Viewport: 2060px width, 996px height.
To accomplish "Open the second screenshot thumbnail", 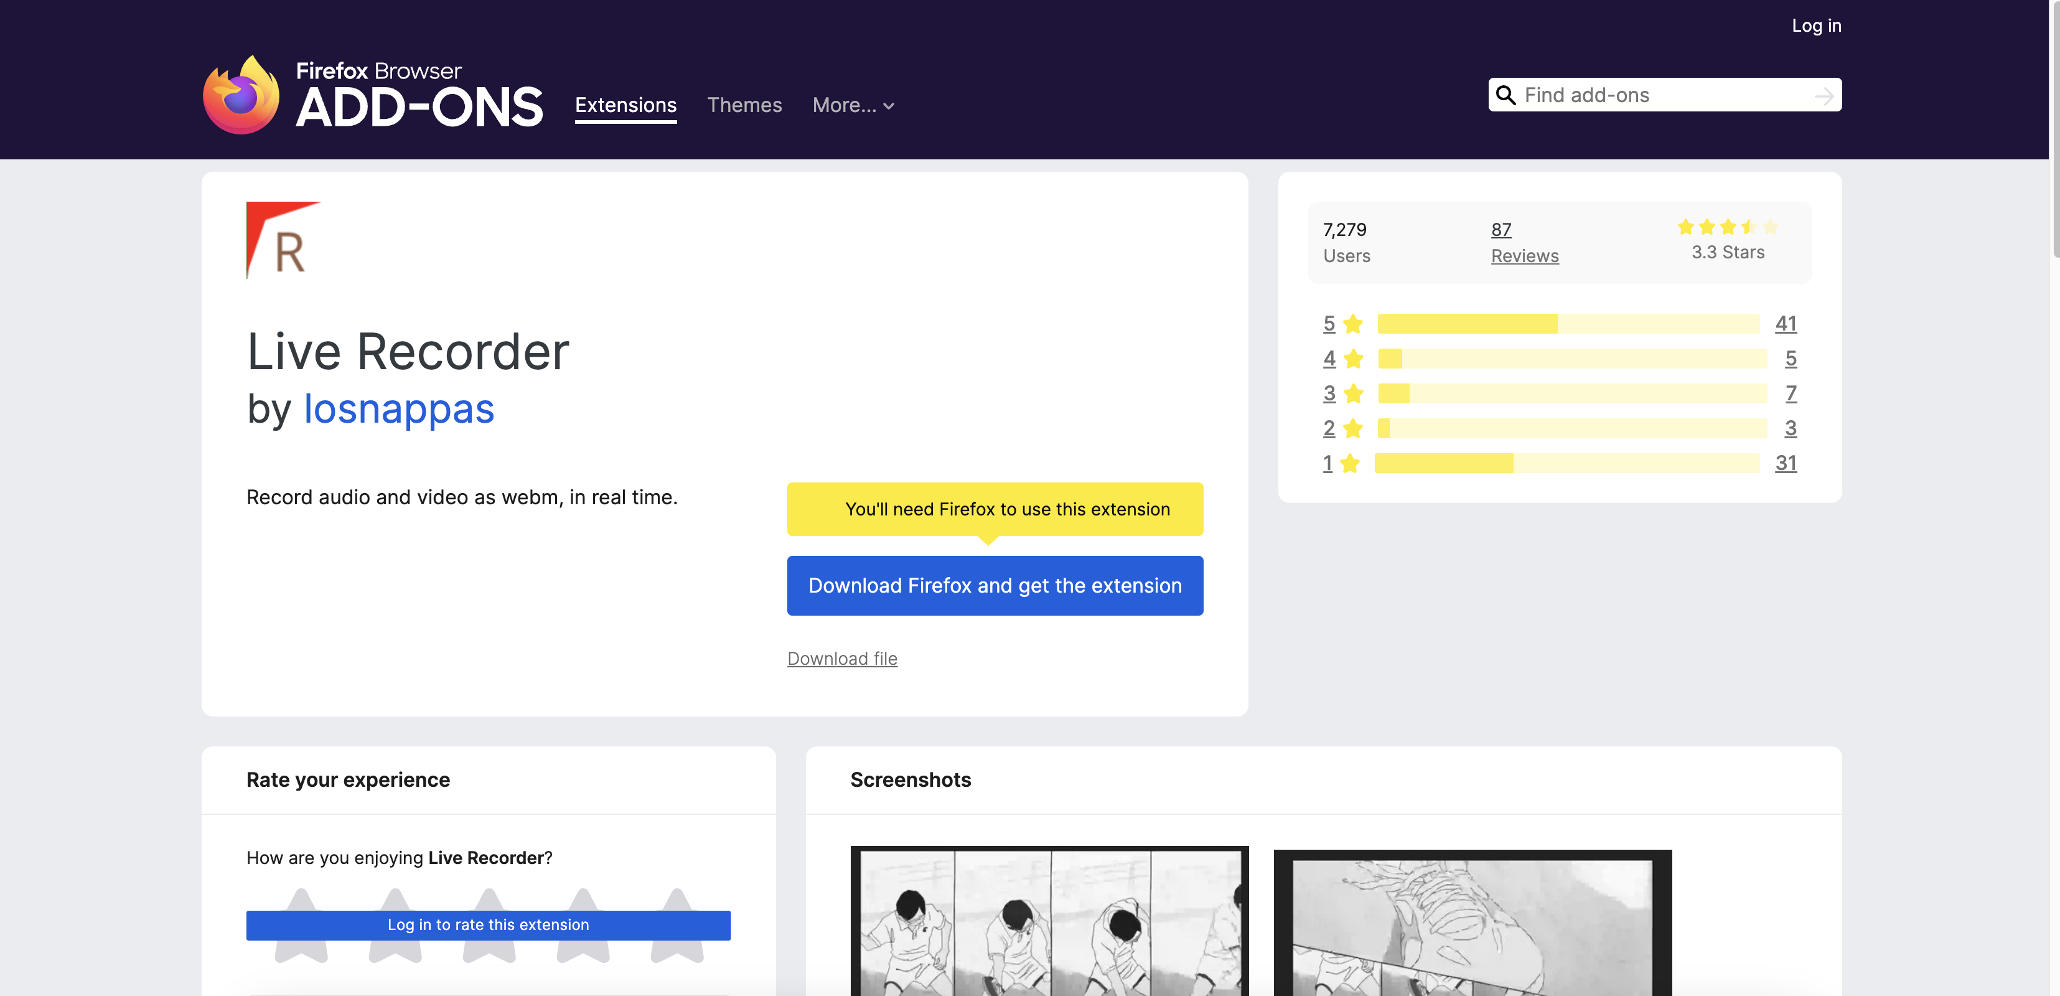I will pyautogui.click(x=1472, y=923).
